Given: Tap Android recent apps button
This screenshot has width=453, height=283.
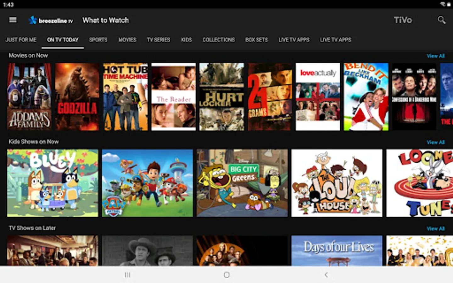Looking at the screenshot, I should (127, 275).
